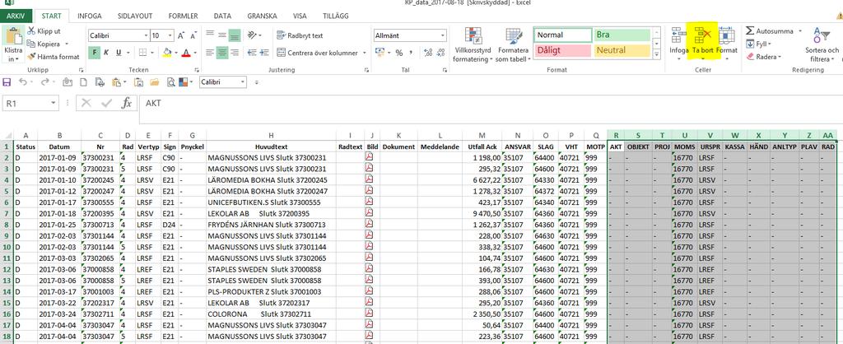Apply red font color A
Image resolution: width=843 pixels, height=344 pixels.
click(x=185, y=53)
